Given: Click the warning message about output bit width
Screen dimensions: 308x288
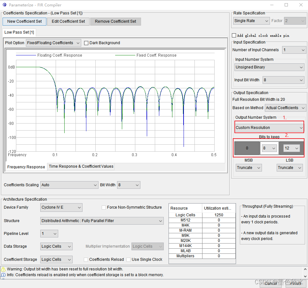Looking at the screenshot, I should pos(65,269).
